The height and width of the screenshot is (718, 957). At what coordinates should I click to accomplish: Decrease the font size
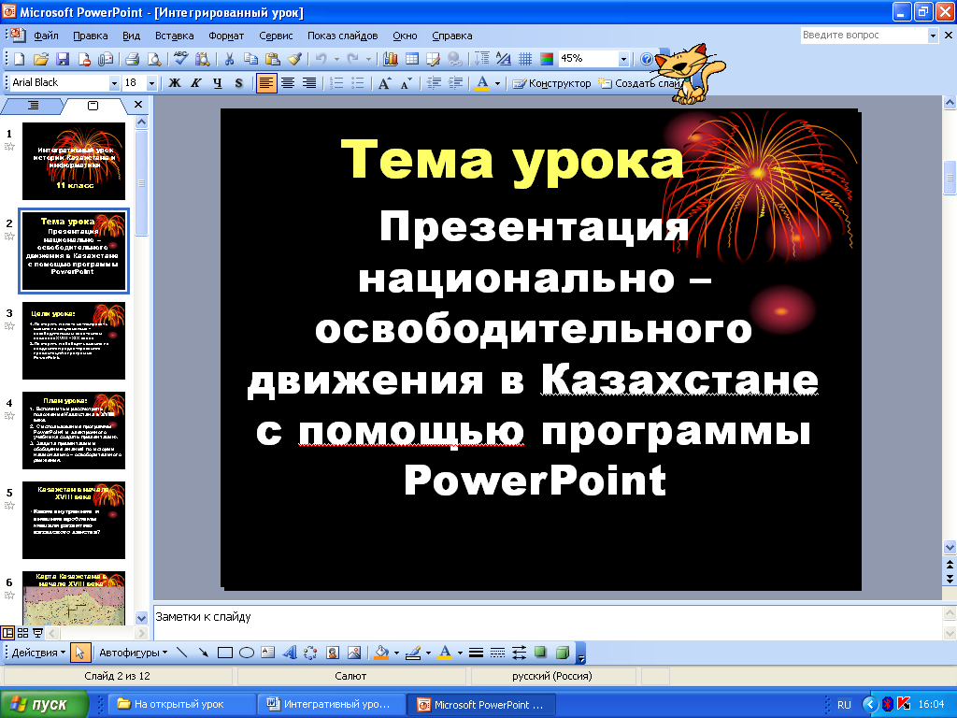(407, 83)
